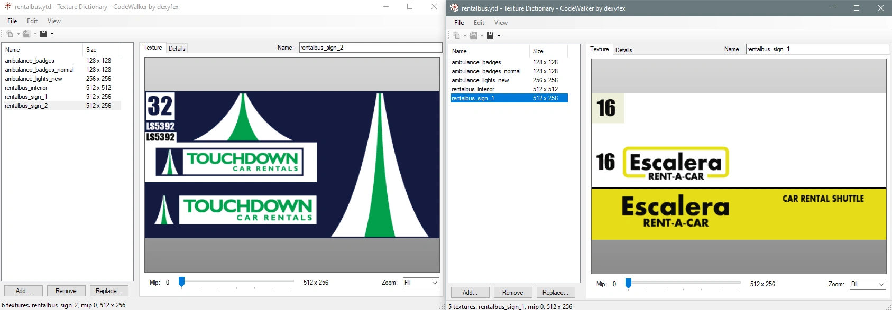Maximize the left CodeWalker window

tap(410, 6)
